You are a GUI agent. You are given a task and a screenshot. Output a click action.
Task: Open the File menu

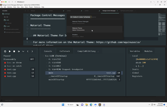pyautogui.click(x=1, y=7)
